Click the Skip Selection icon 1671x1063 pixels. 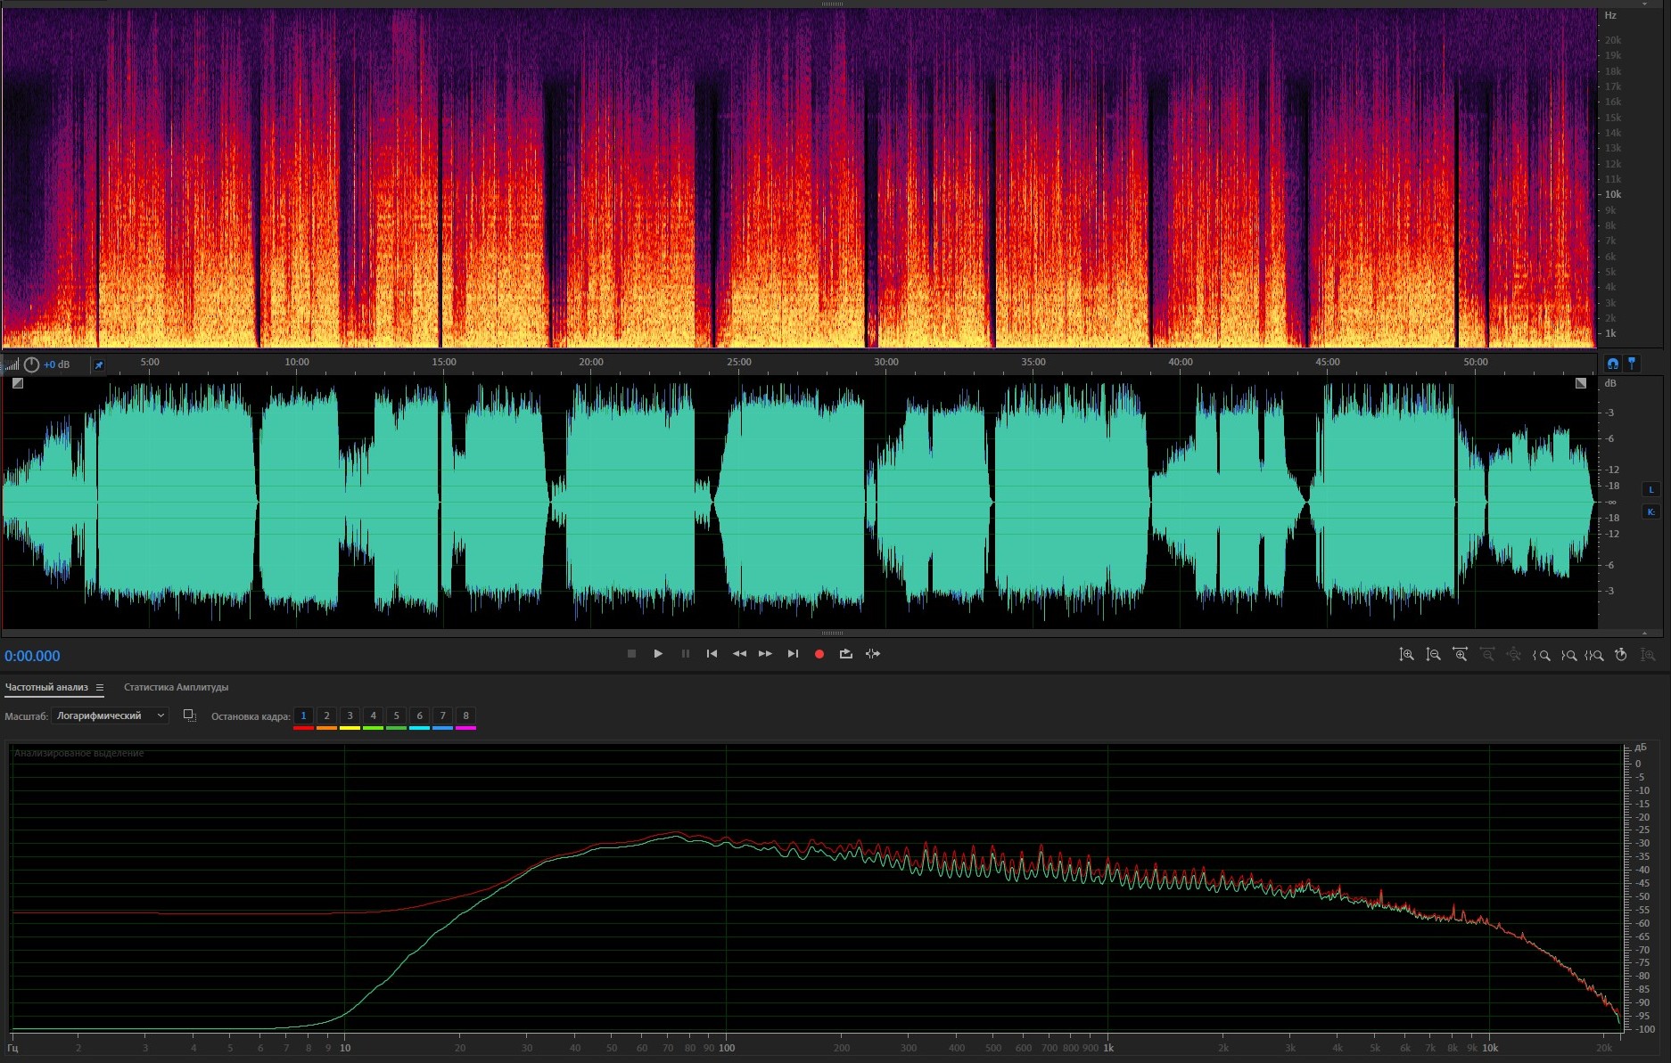point(873,654)
